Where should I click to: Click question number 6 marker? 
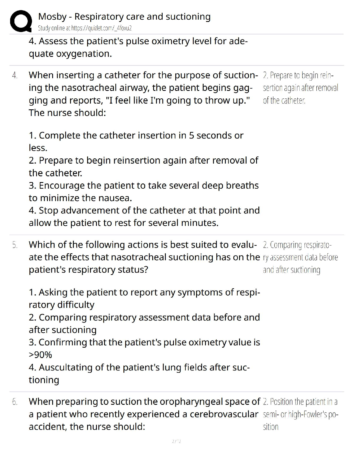click(15, 402)
